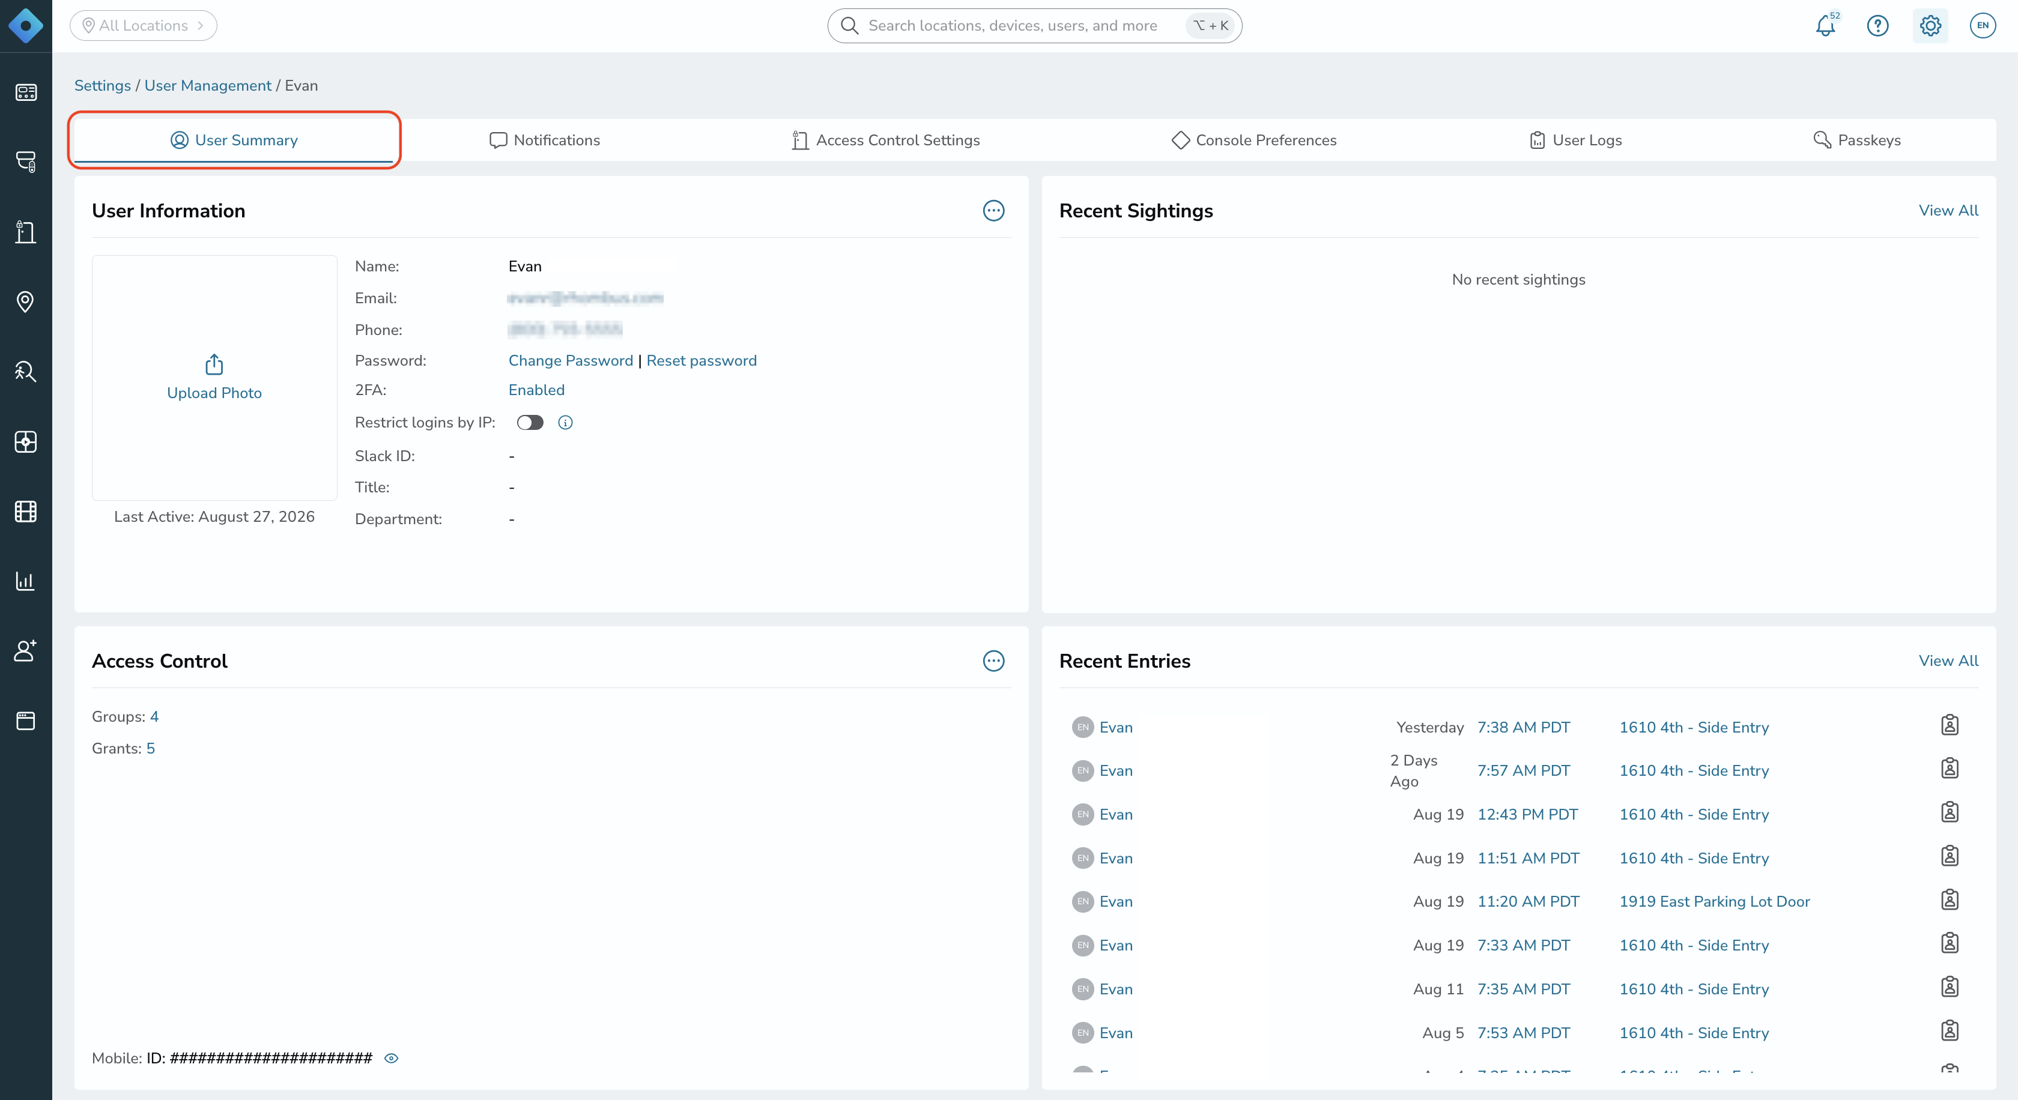Image resolution: width=2018 pixels, height=1100 pixels.
Task: Click into the global search field
Action: (x=1034, y=26)
